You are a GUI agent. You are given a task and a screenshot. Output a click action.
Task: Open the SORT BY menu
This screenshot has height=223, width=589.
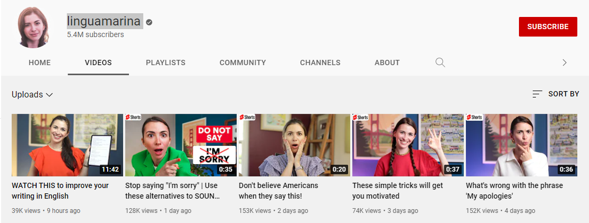[x=556, y=94]
